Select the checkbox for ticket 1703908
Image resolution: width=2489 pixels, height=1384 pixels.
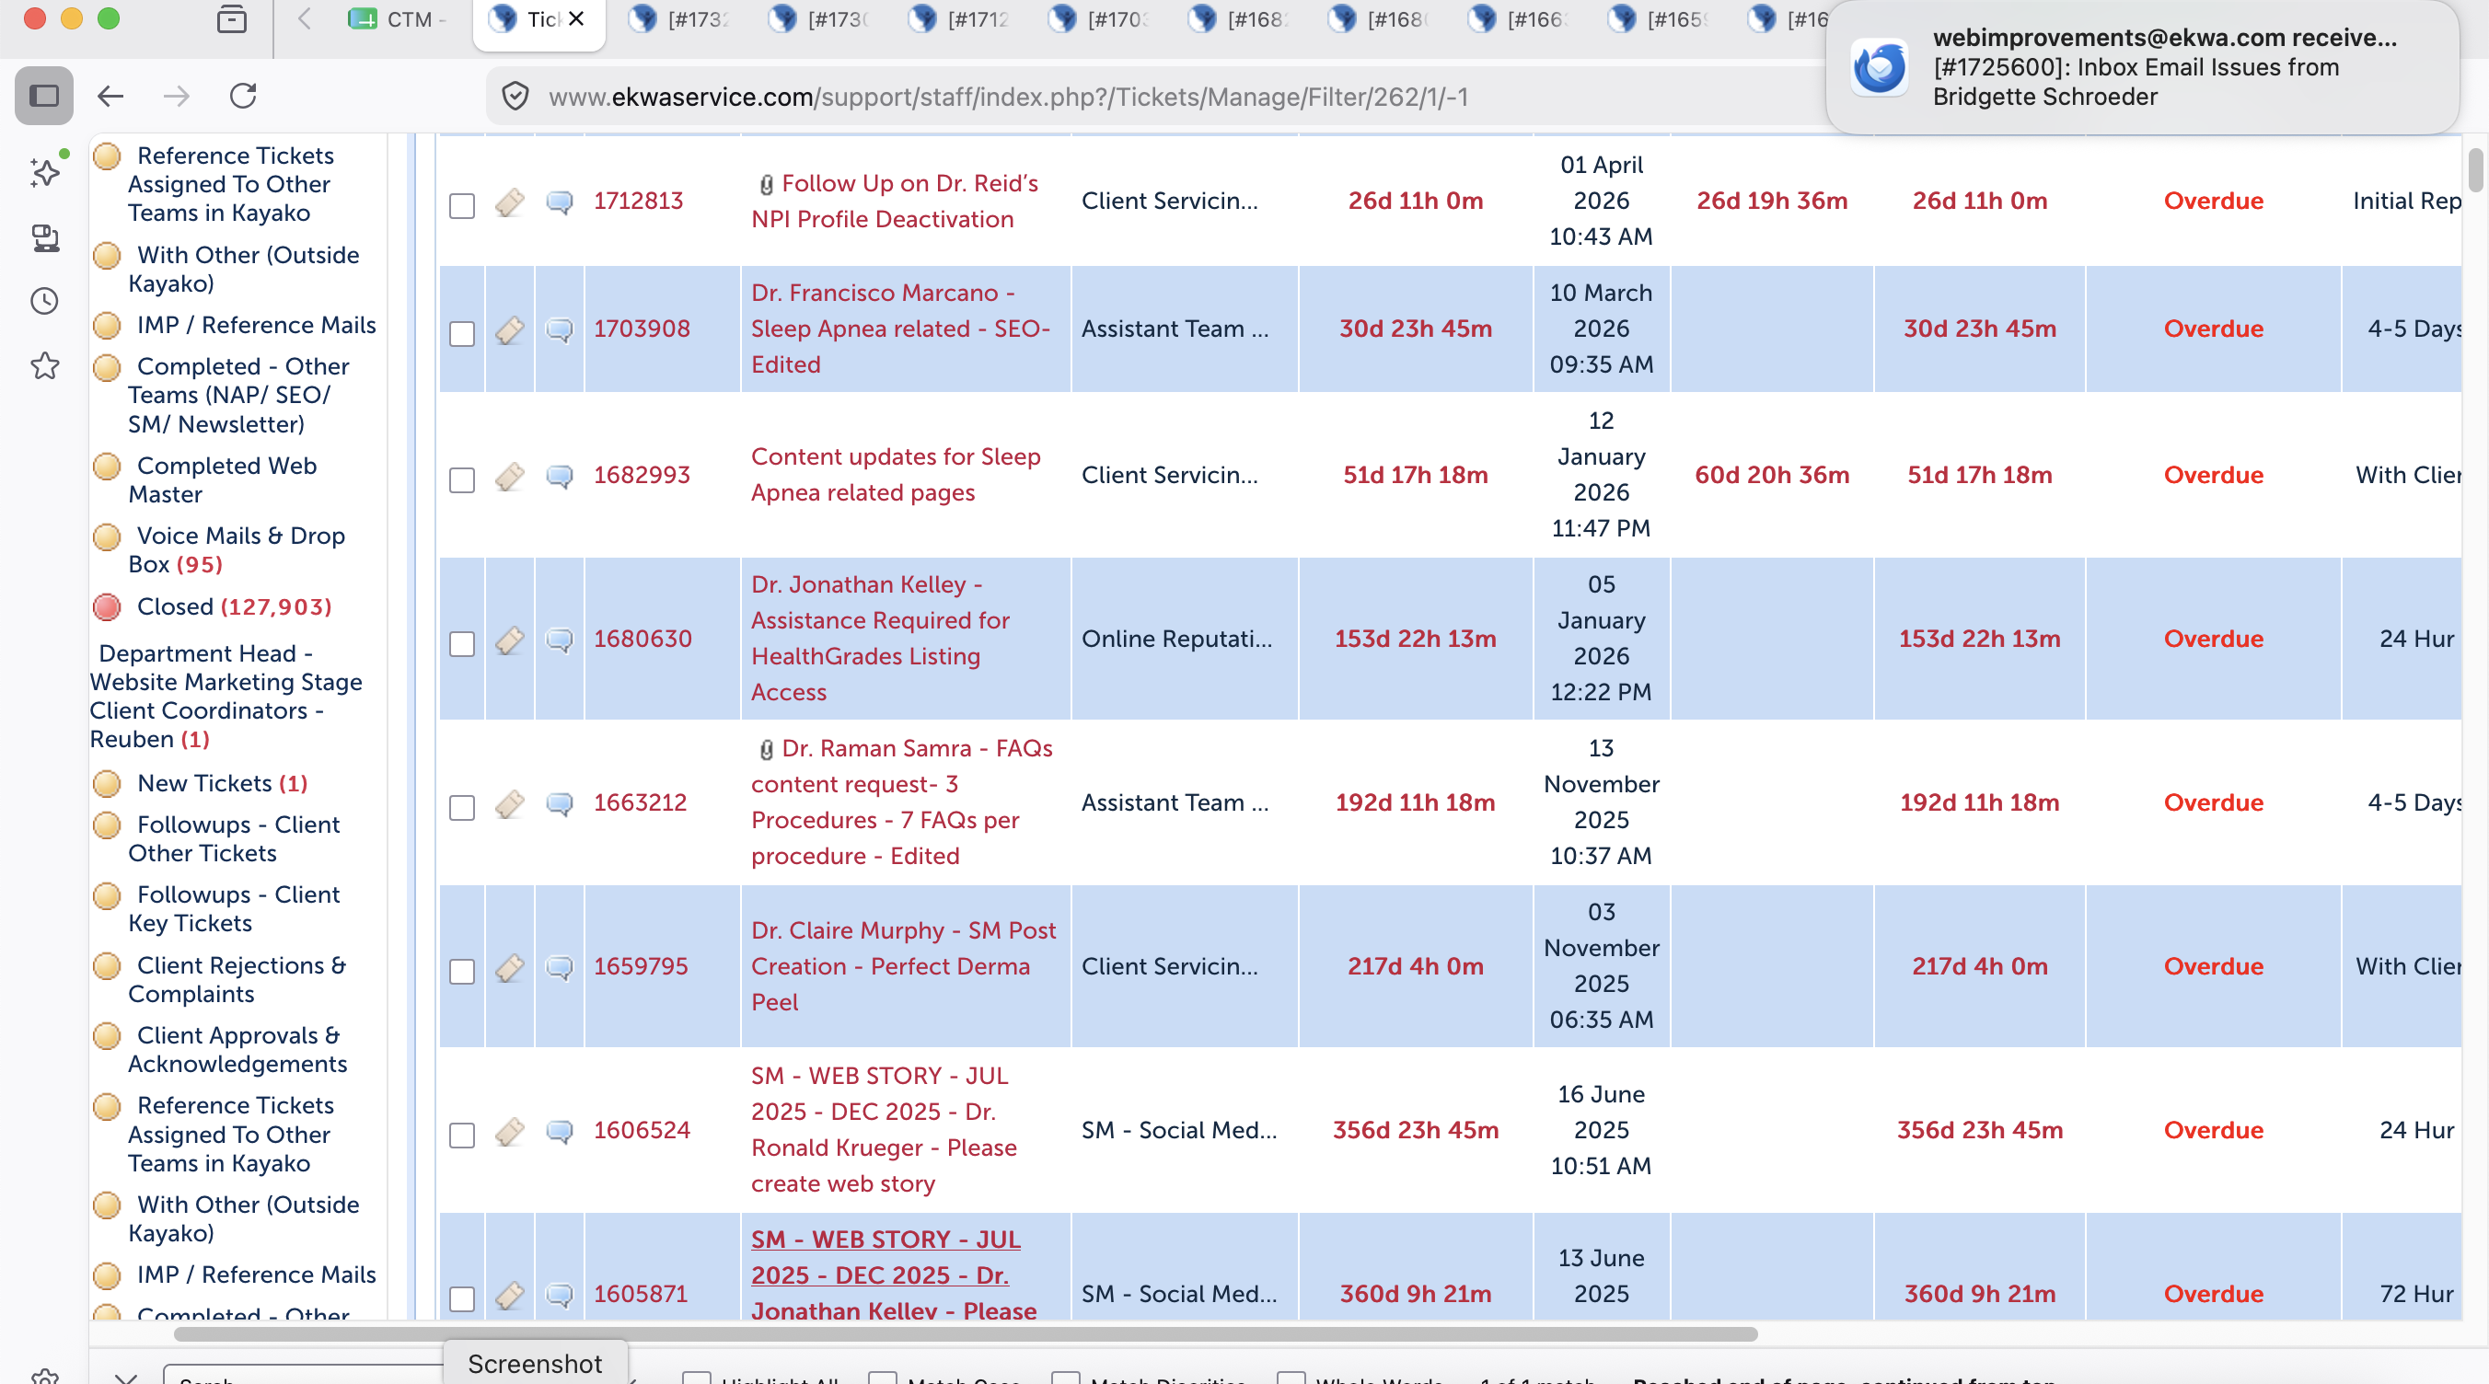(463, 334)
